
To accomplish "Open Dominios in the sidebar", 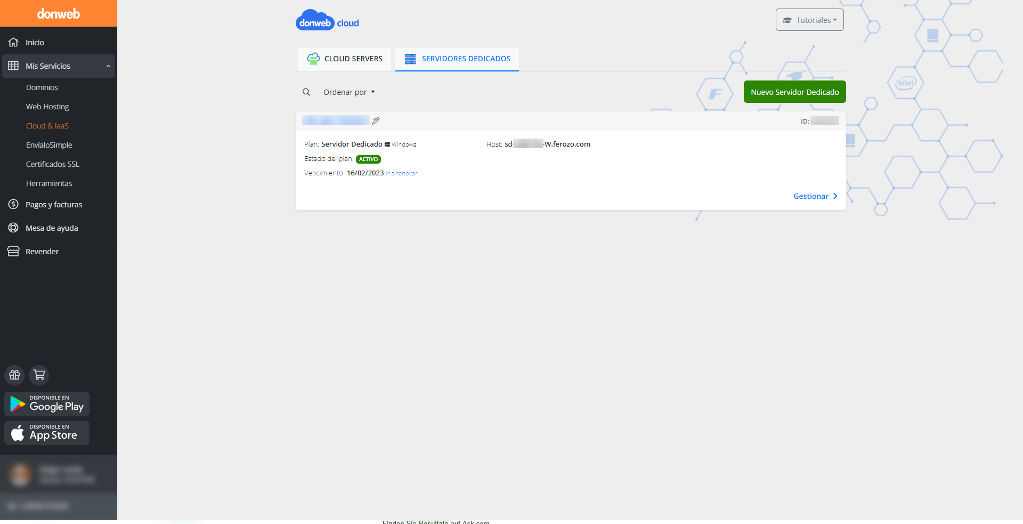I will pos(42,87).
